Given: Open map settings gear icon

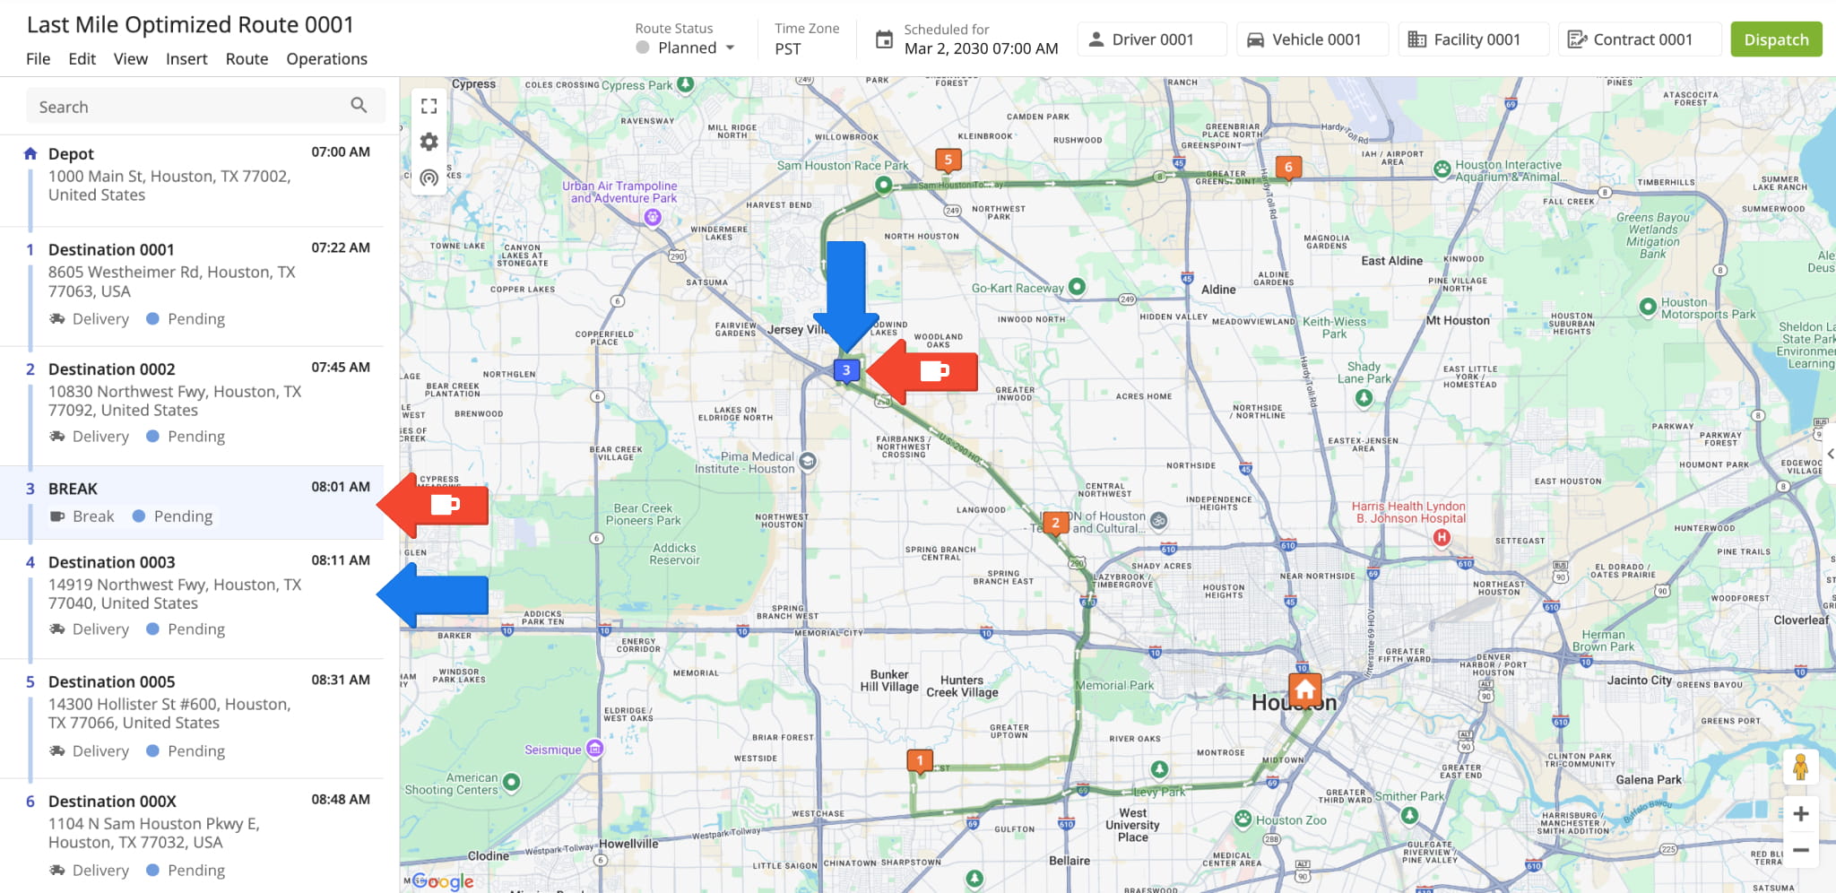Looking at the screenshot, I should tap(429, 142).
